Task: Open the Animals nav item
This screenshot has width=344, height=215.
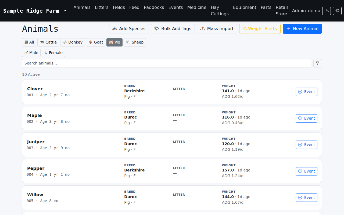Action: tap(82, 8)
